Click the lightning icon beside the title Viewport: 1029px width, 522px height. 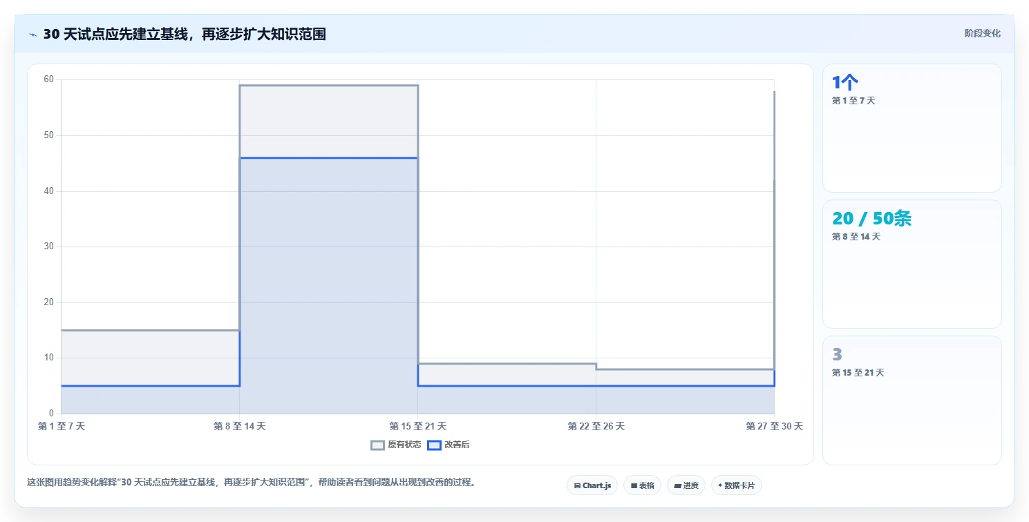point(32,35)
